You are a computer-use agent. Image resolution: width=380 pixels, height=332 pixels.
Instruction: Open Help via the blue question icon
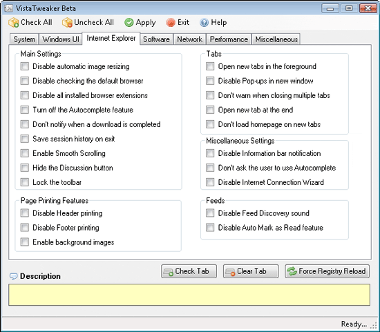point(204,23)
